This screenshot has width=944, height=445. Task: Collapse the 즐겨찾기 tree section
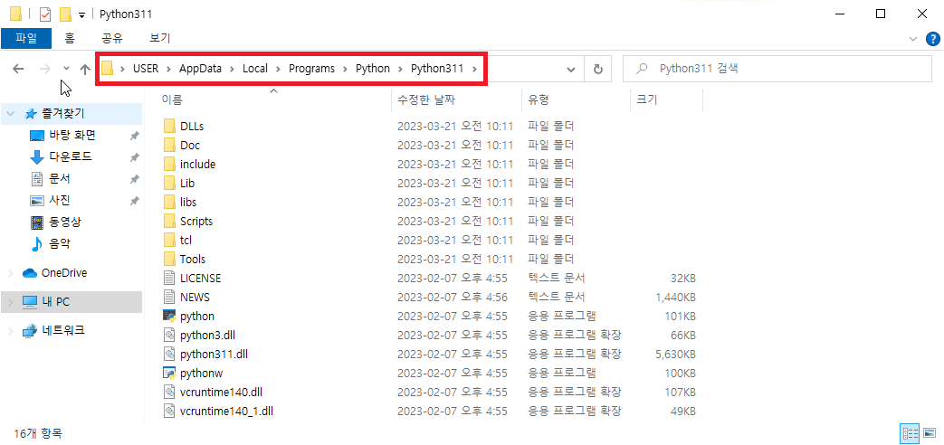pos(11,114)
